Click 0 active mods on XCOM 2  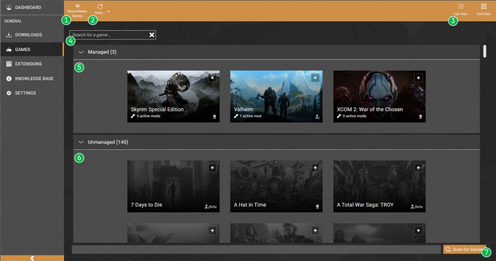(x=352, y=116)
